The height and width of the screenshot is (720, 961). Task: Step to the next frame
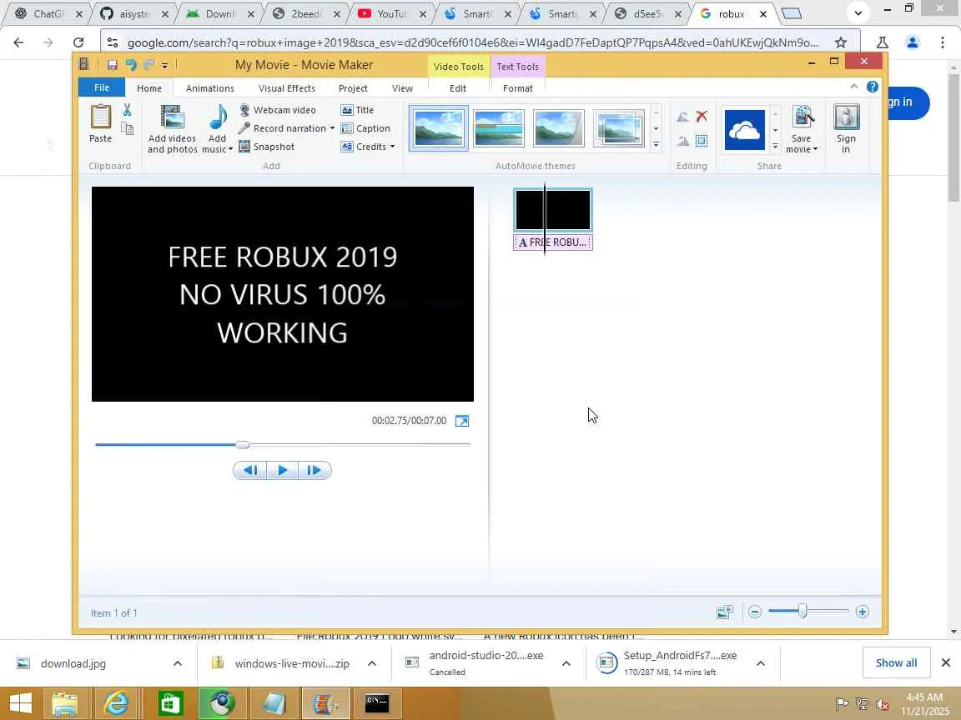coord(314,470)
